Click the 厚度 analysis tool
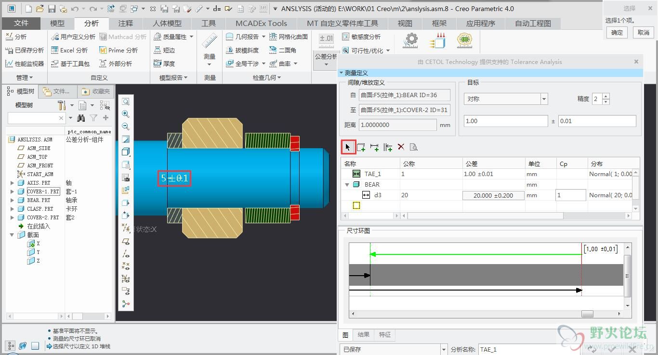658x355 pixels. point(164,63)
